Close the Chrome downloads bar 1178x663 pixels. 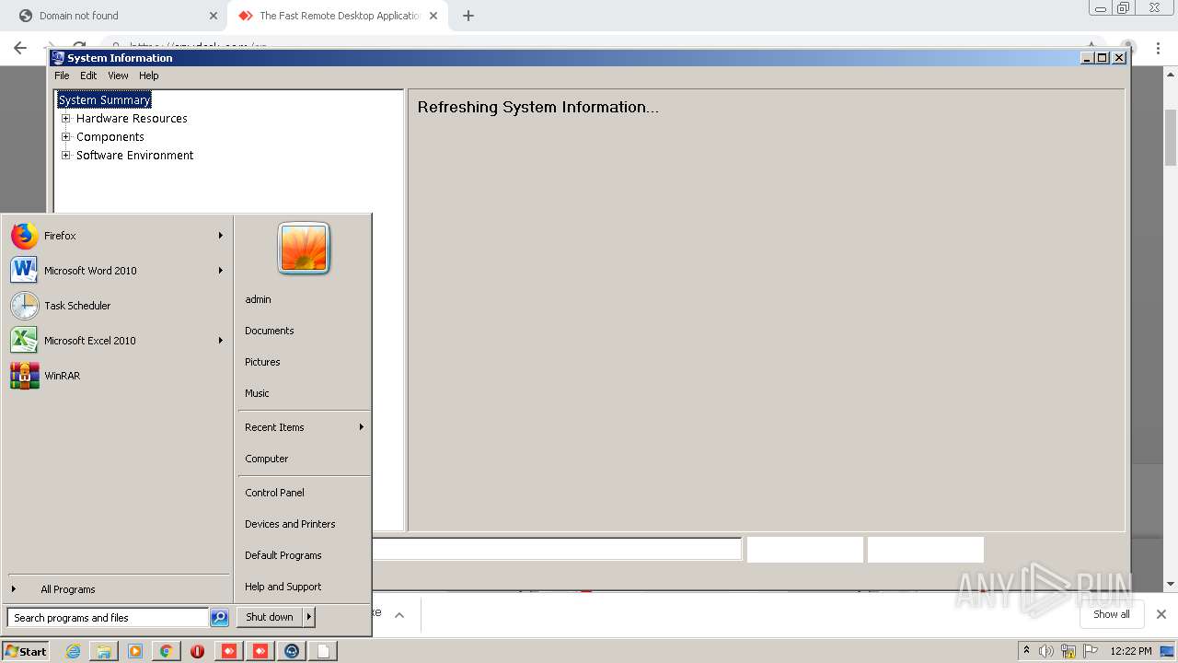pyautogui.click(x=1161, y=614)
